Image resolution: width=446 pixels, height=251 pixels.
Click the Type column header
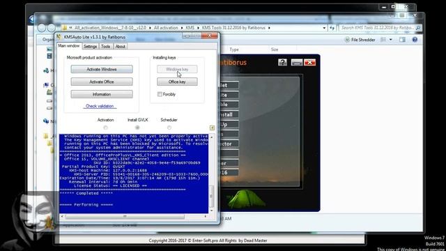click(234, 50)
